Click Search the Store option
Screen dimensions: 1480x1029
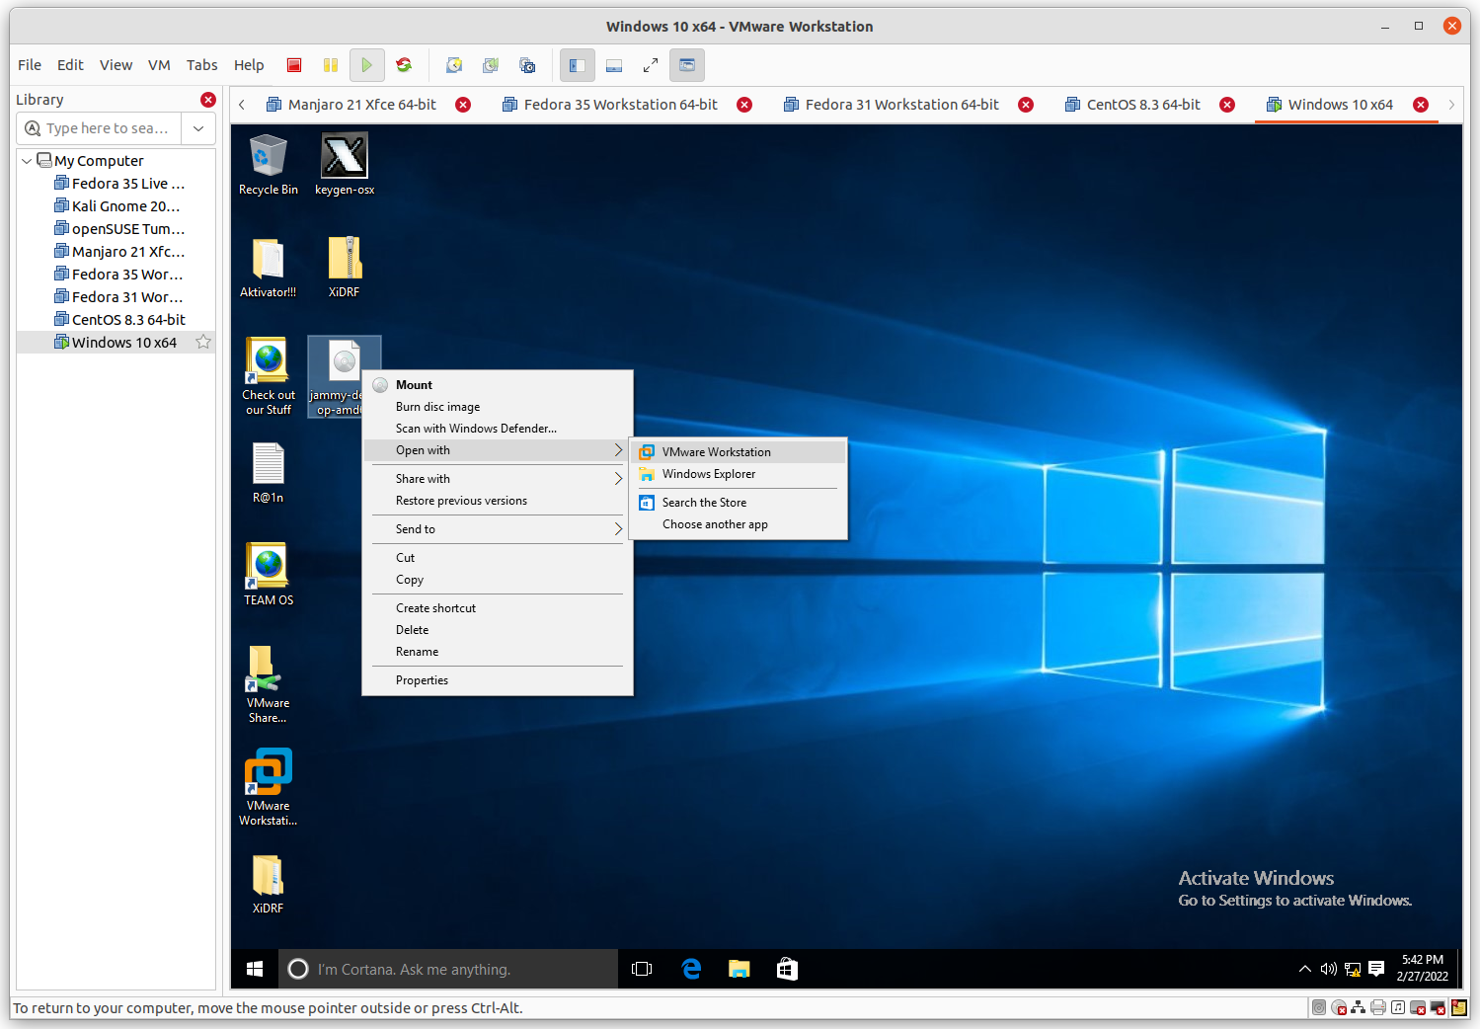739,503
